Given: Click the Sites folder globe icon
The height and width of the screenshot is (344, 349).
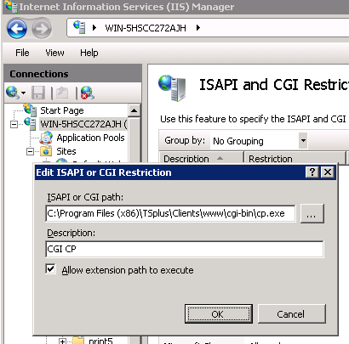Looking at the screenshot, I should point(46,151).
